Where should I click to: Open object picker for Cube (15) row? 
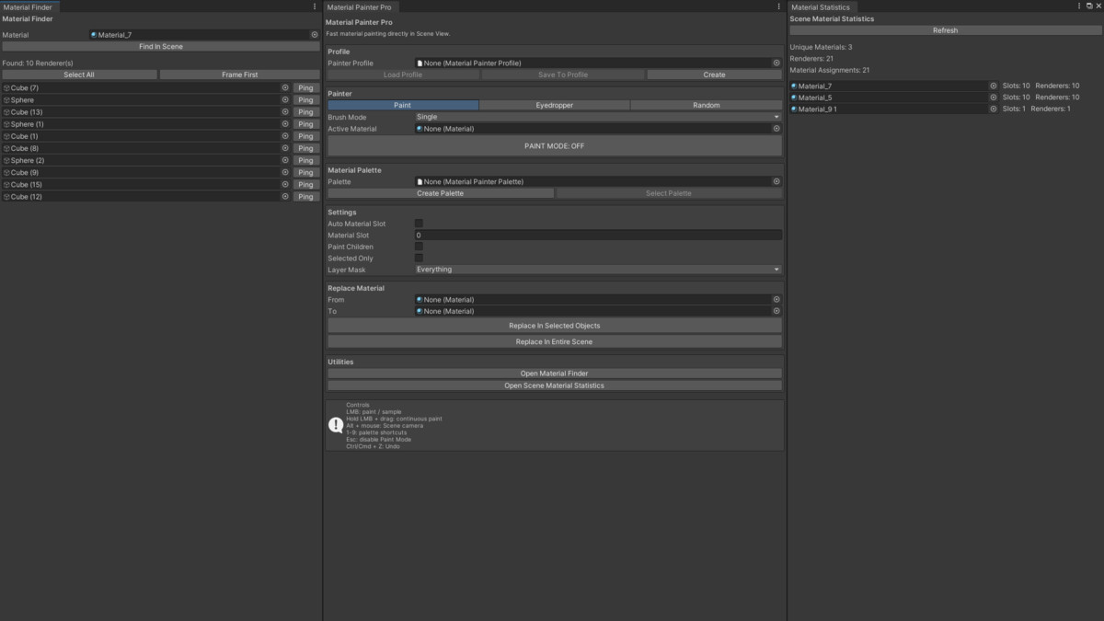[285, 185]
